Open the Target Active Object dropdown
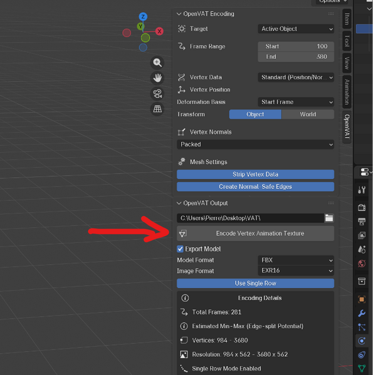Screen dimensions: 373x375 coord(296,29)
